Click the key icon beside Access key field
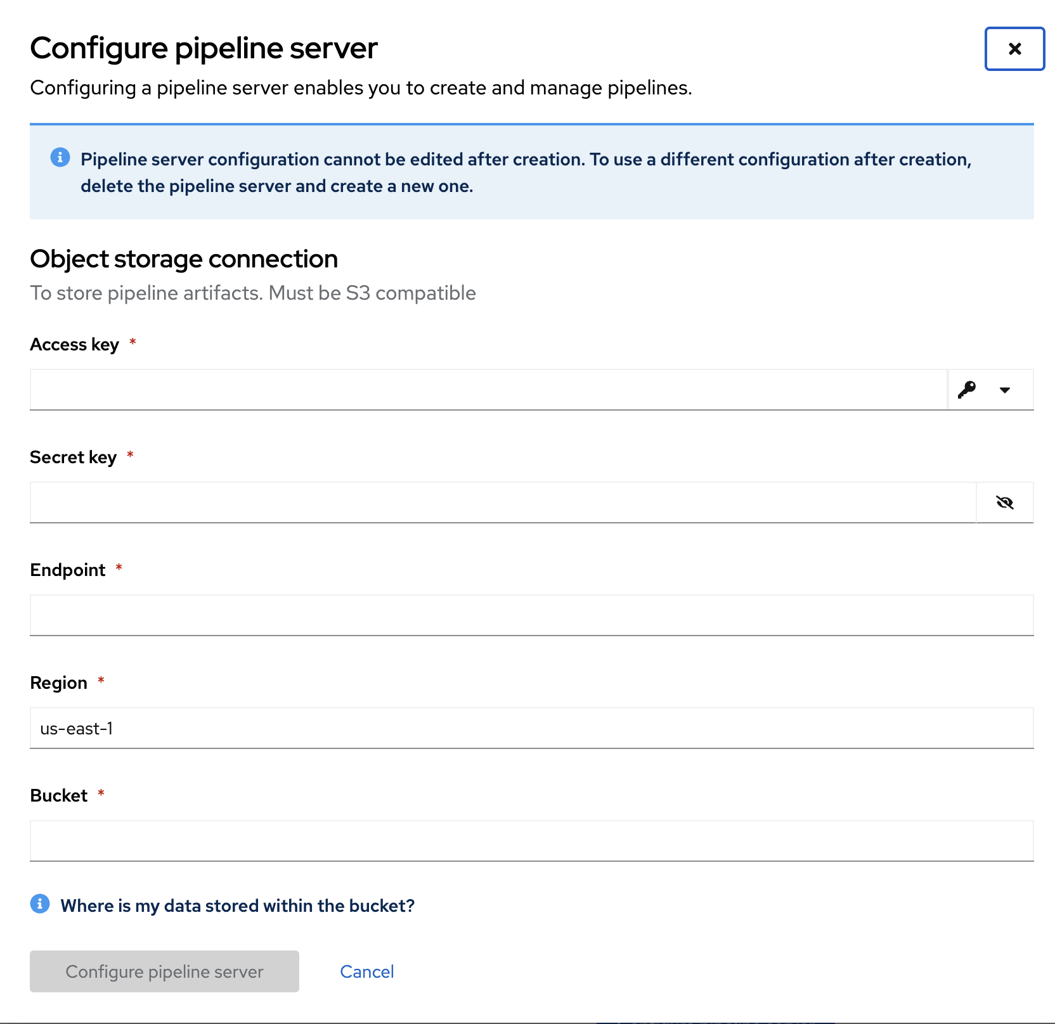 click(x=967, y=390)
